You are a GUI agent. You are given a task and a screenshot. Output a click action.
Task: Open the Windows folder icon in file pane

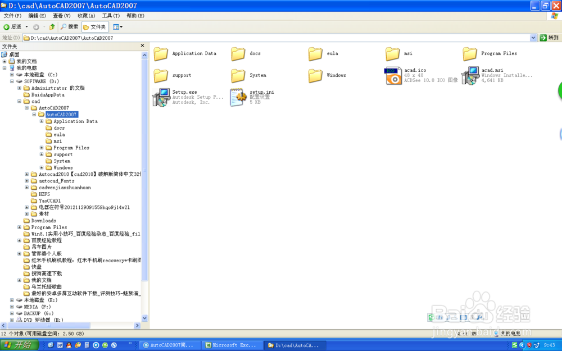coord(315,76)
